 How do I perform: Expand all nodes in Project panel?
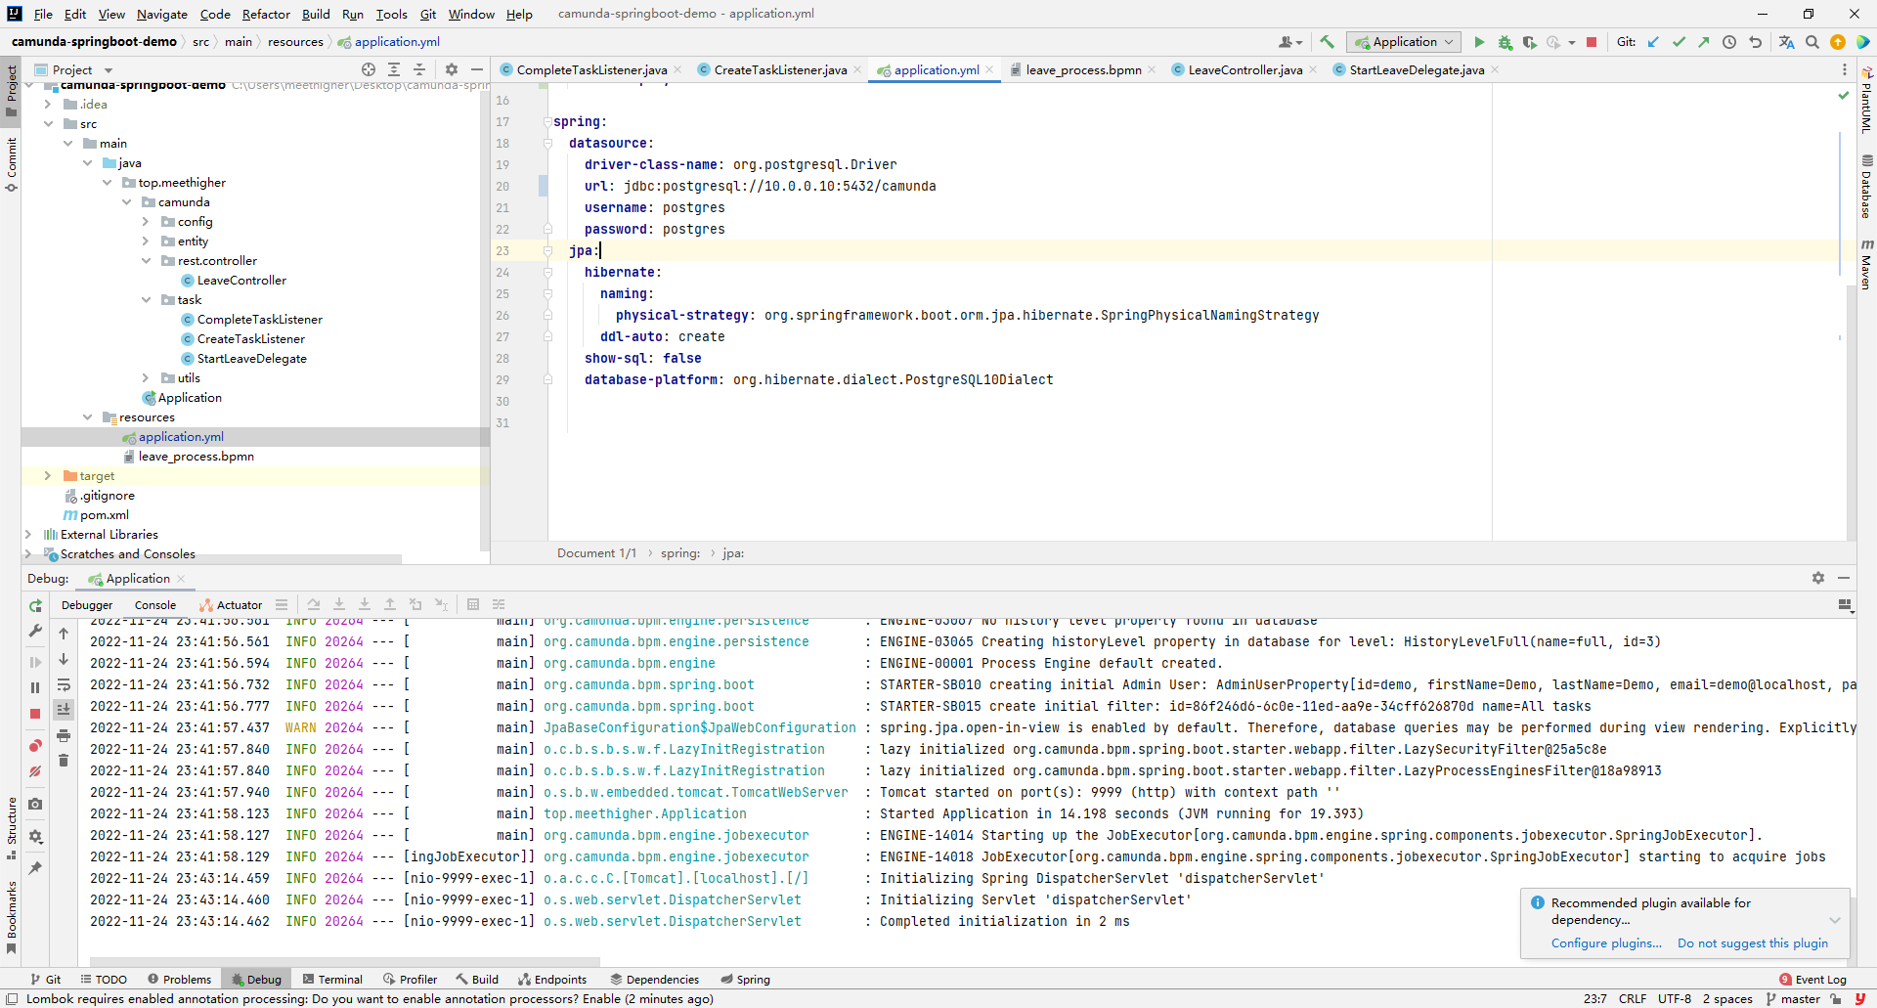click(x=394, y=69)
